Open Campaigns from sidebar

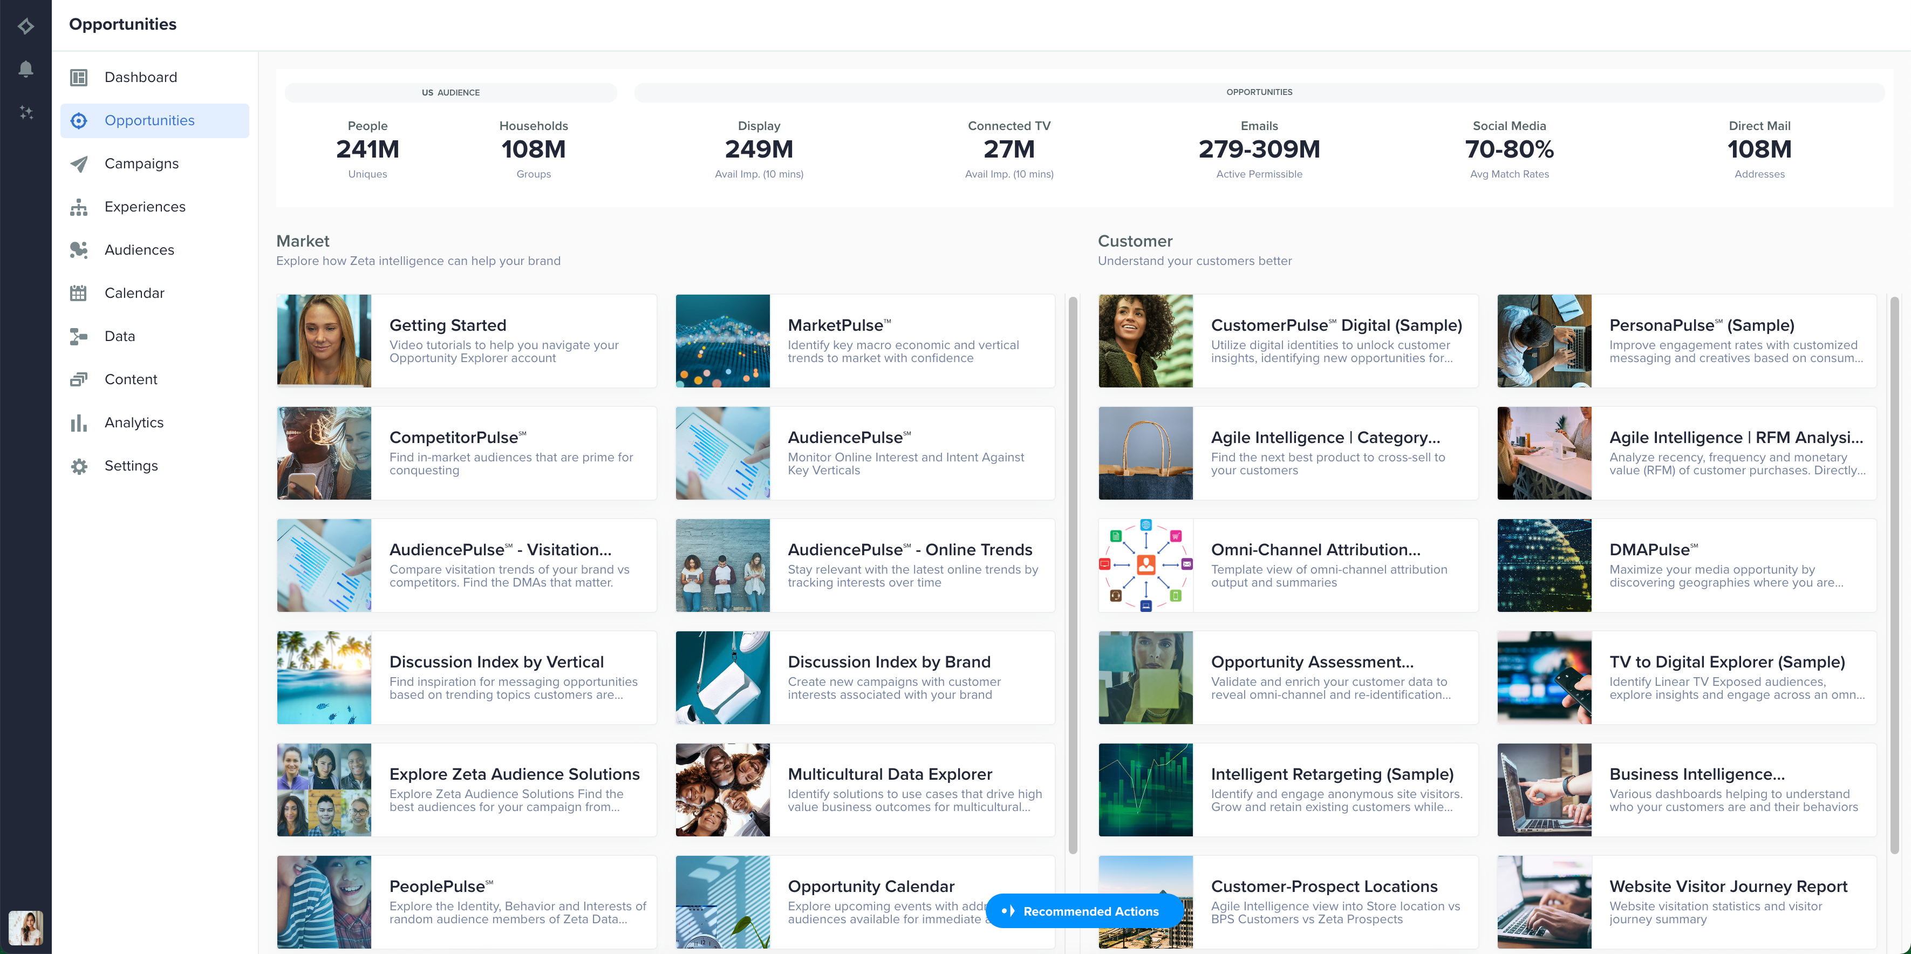coord(155,163)
